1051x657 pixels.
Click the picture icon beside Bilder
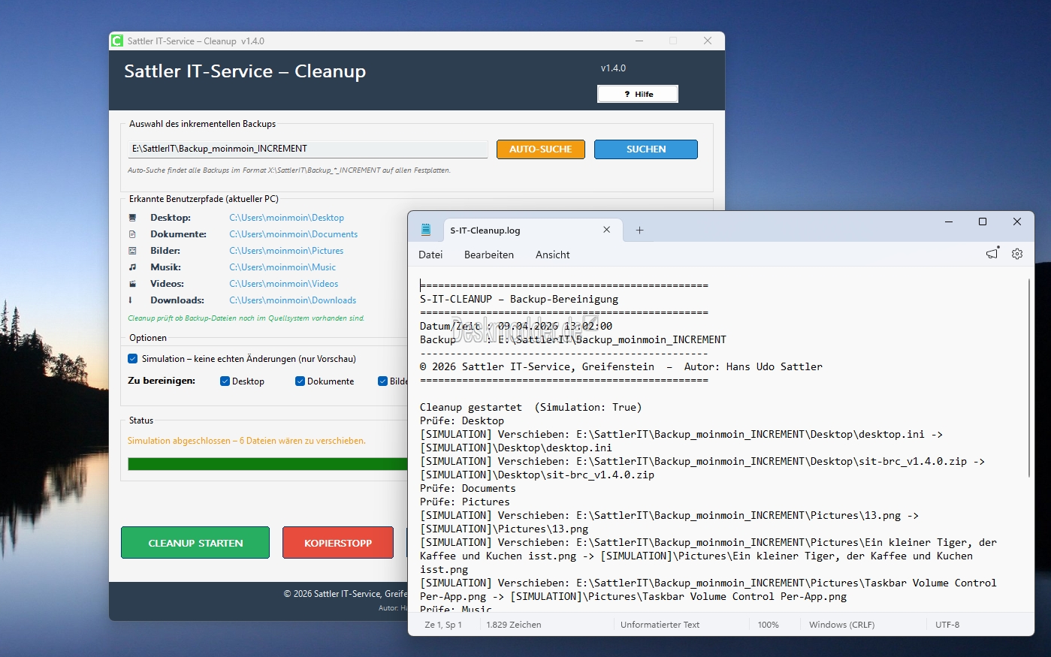click(132, 251)
